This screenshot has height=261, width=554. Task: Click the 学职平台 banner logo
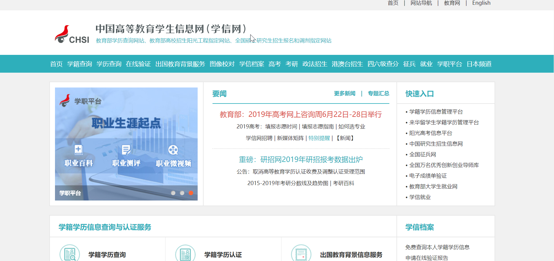pyautogui.click(x=80, y=101)
